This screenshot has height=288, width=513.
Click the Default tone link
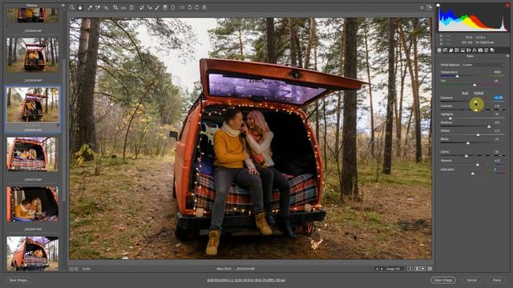479,93
